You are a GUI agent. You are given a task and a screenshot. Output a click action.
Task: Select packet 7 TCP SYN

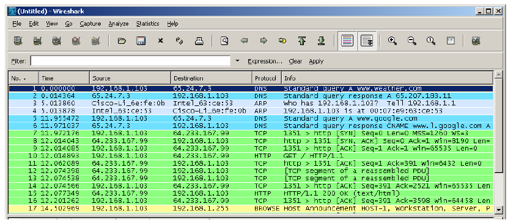pyautogui.click(x=251, y=133)
